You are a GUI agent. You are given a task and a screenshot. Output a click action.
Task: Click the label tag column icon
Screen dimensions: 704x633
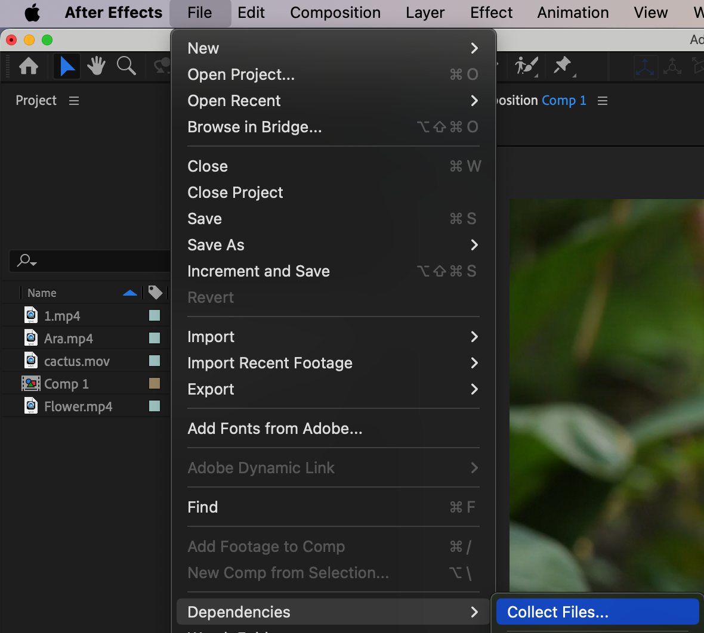pyautogui.click(x=155, y=293)
